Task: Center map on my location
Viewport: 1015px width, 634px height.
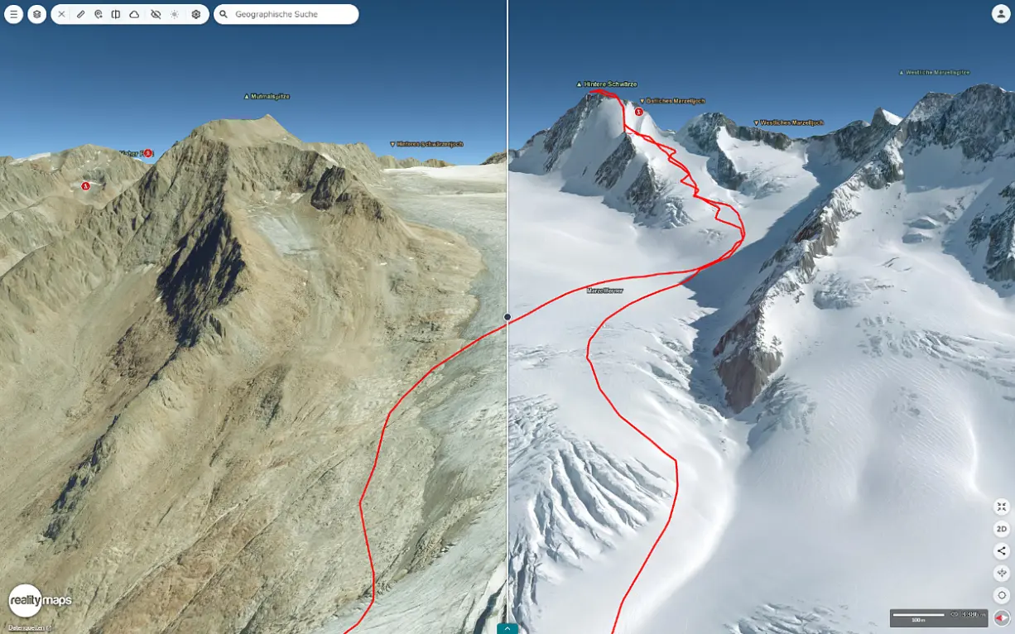Action: point(1002,595)
